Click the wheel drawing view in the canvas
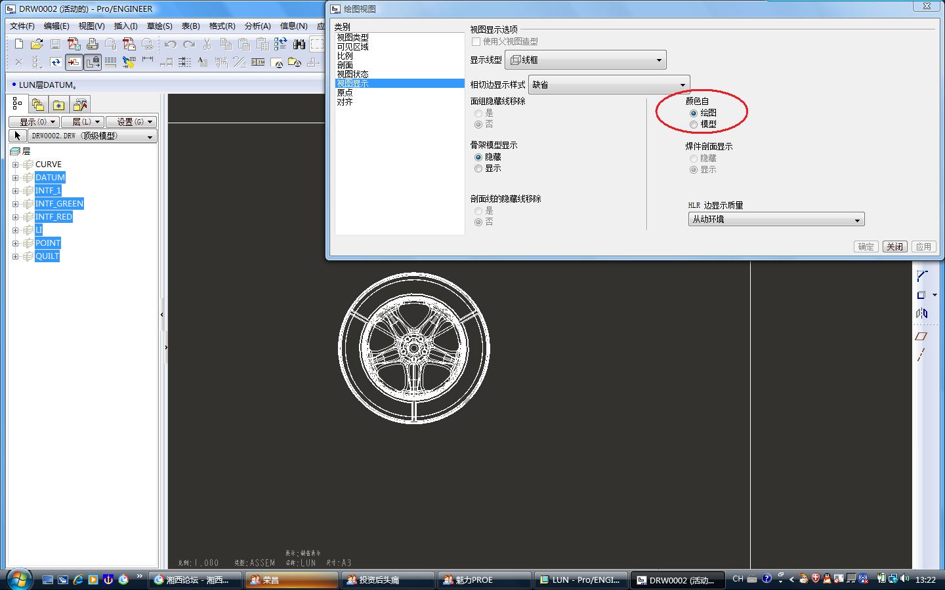Screen dimensions: 945x590 pos(414,348)
